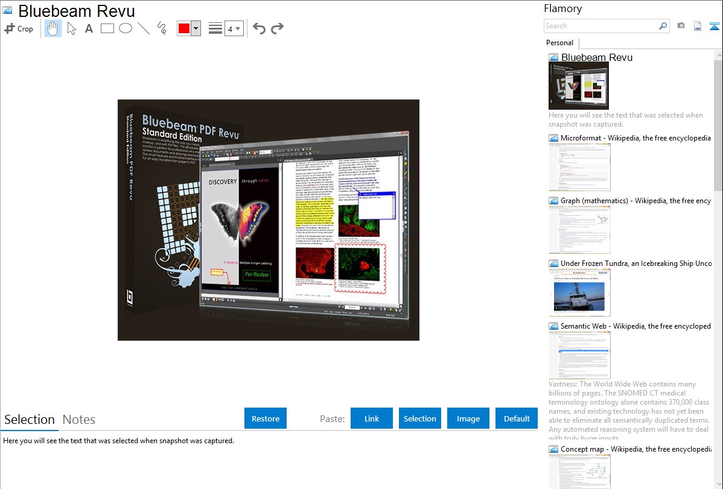Screen dimensions: 723x489
Task: Click the icon next to Graph (mathematics) entry
Action: click(x=553, y=201)
